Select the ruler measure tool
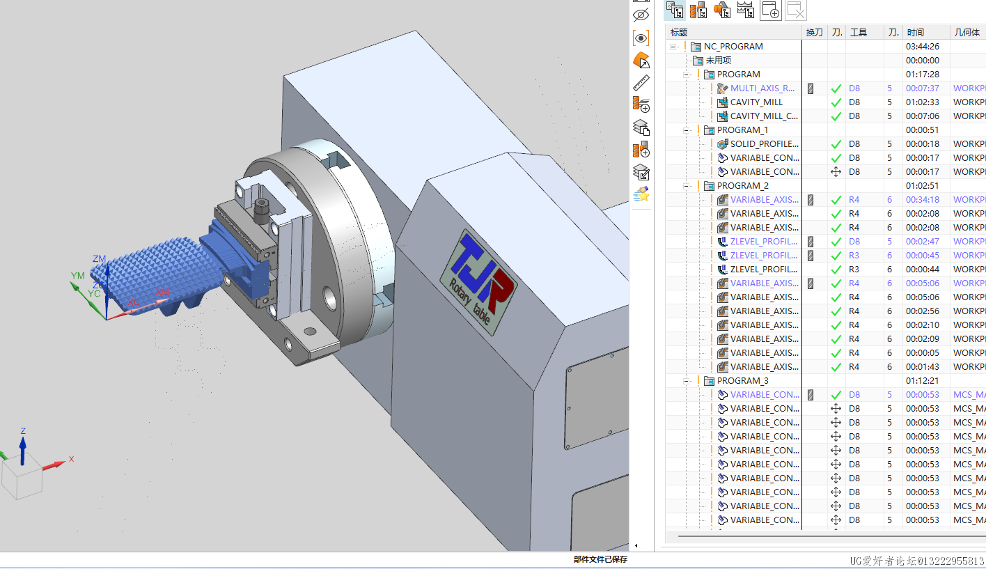 [641, 83]
